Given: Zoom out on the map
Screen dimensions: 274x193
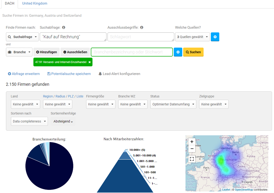Looking at the screenshot, I should (x=192, y=149).
